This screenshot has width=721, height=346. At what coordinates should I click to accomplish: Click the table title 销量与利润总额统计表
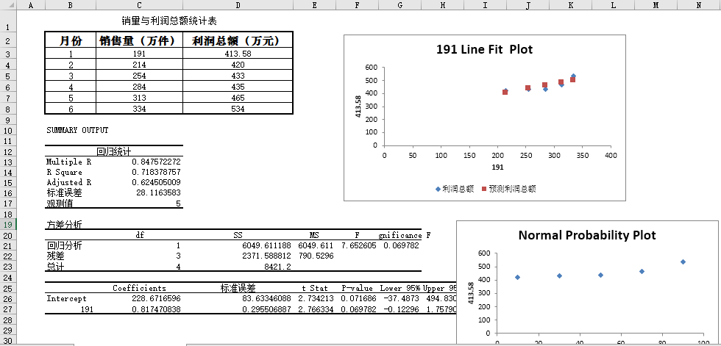[168, 21]
